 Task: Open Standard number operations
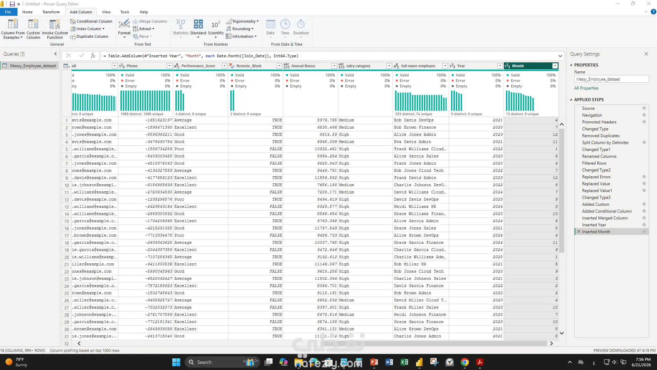(x=198, y=29)
